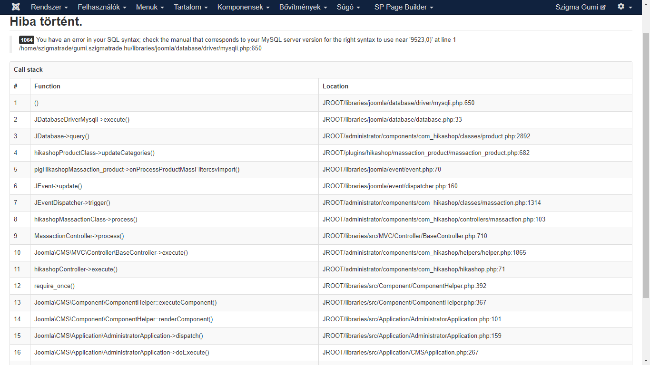Select ComponentHelper::renderComponent() function text
The height and width of the screenshot is (365, 650).
pos(124,319)
